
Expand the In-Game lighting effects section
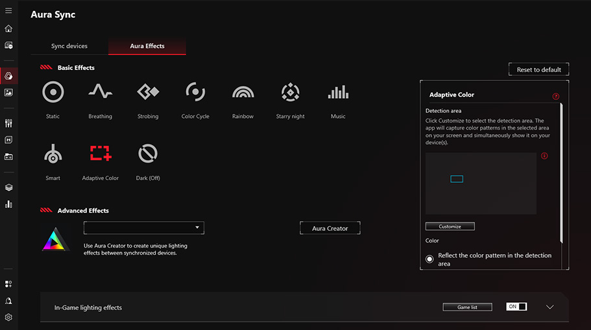[550, 307]
